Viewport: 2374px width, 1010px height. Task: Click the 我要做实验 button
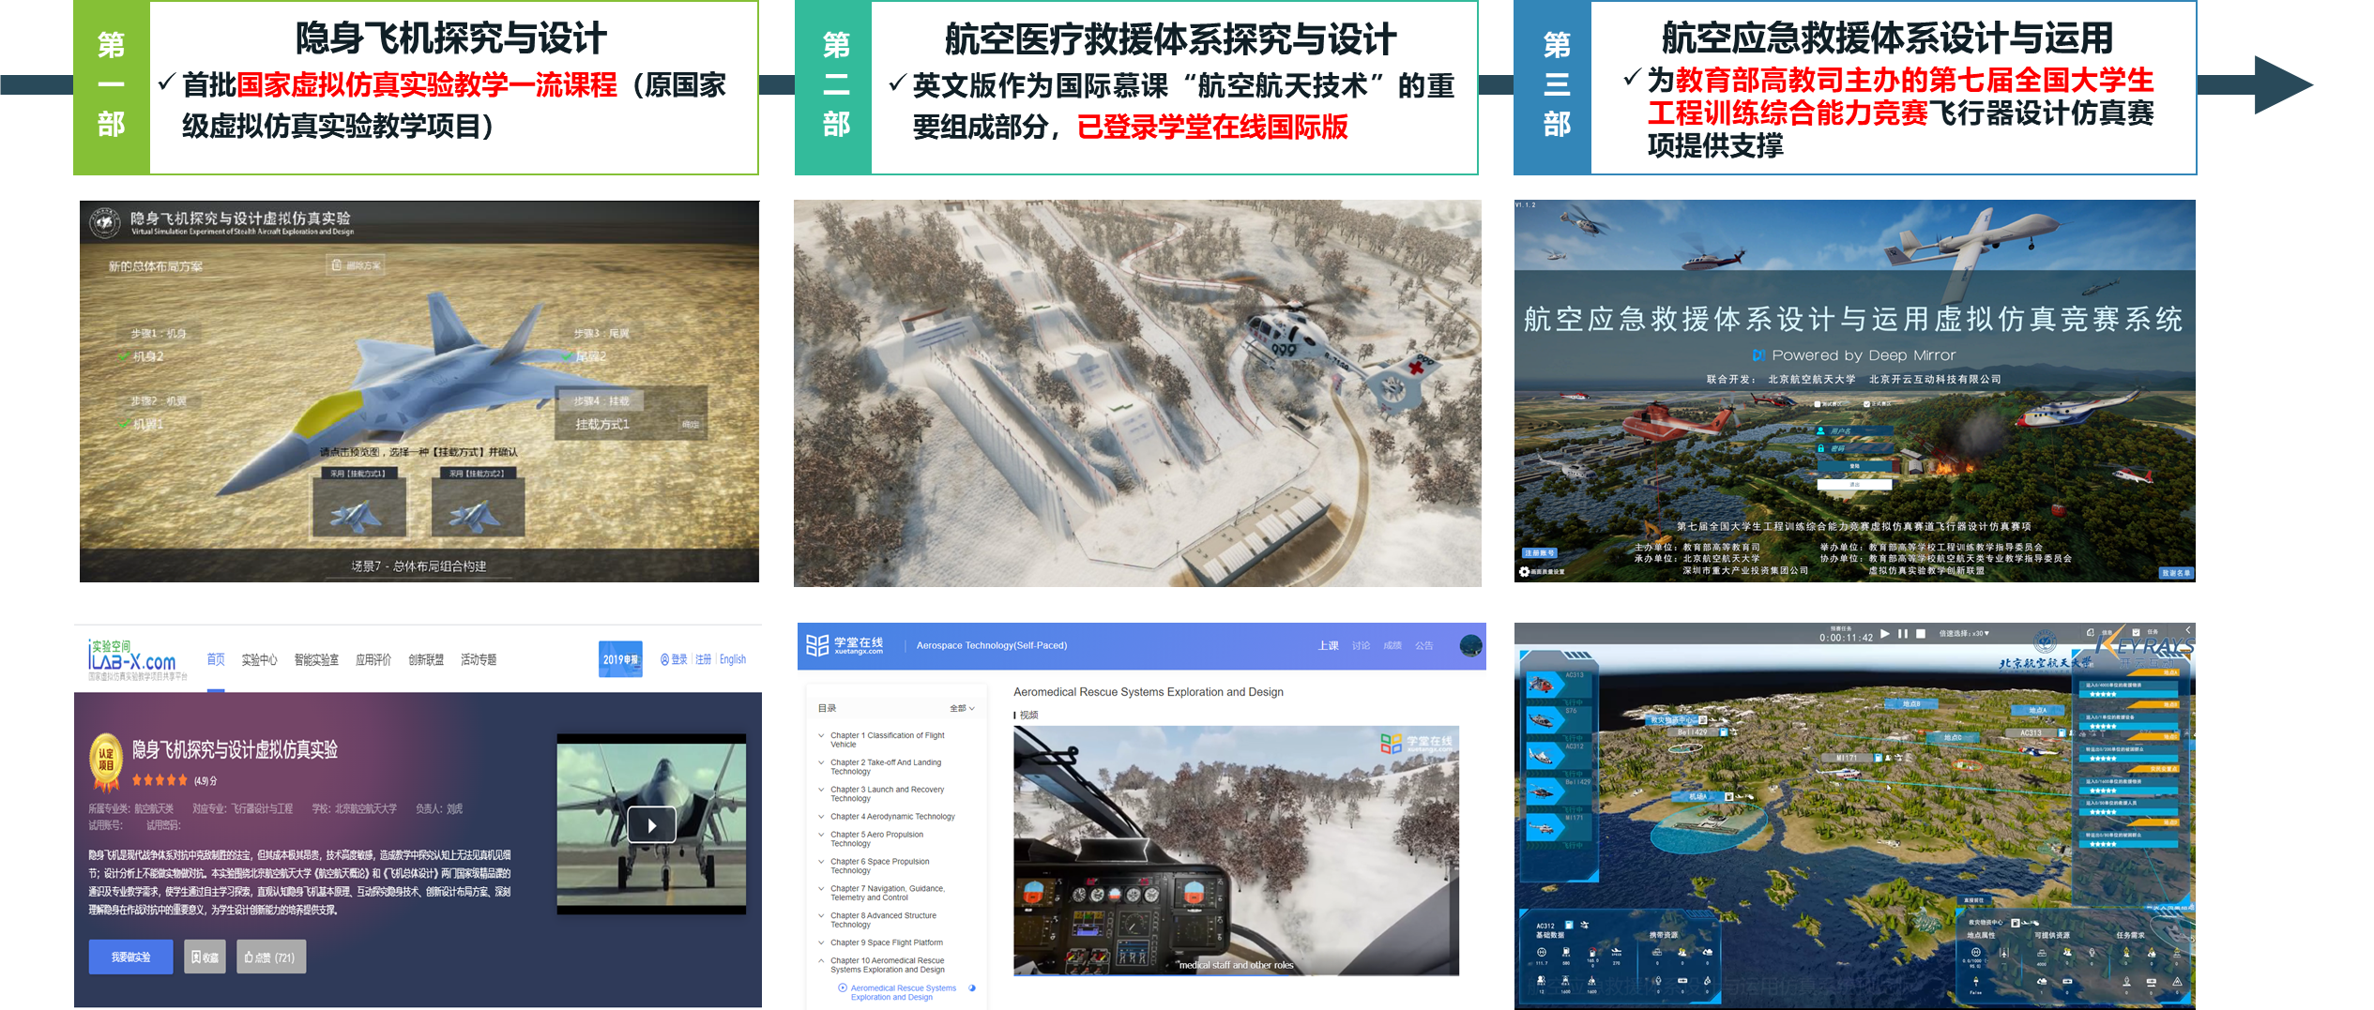pyautogui.click(x=130, y=957)
